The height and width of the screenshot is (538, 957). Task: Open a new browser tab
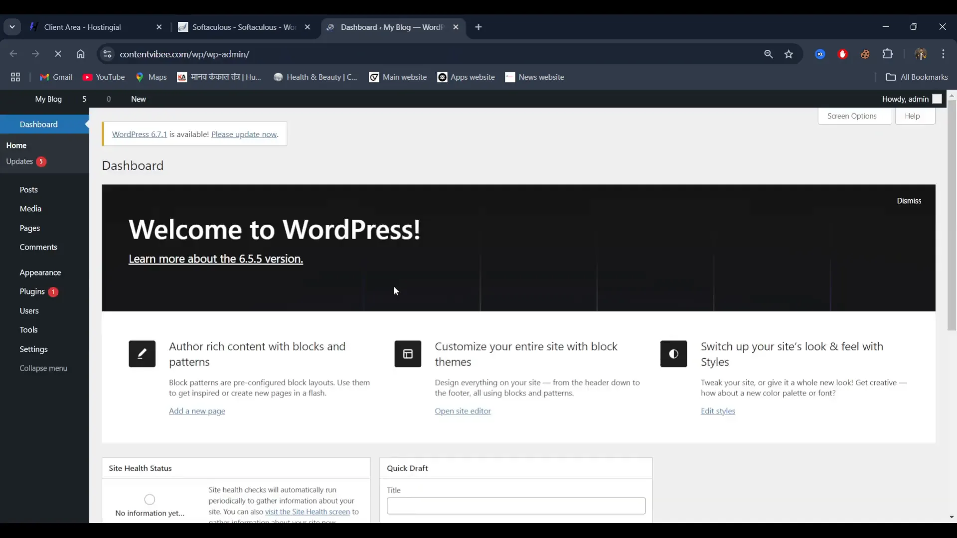[478, 27]
